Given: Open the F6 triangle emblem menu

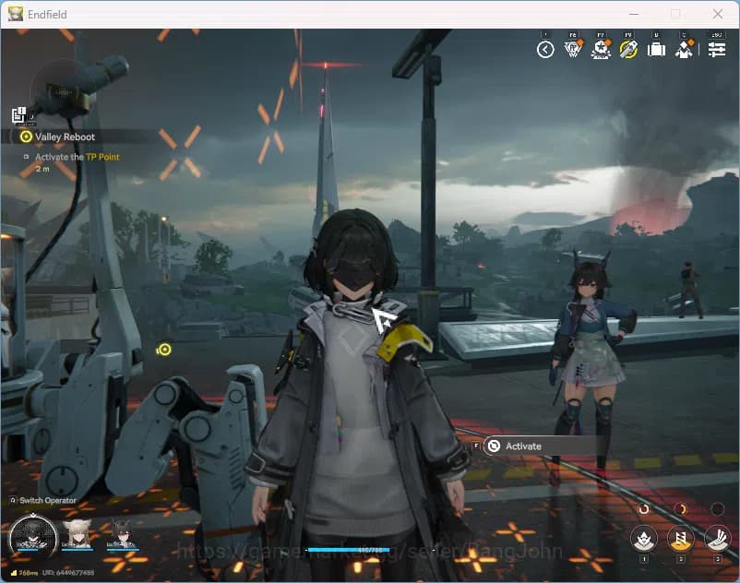Looking at the screenshot, I should coord(573,50).
